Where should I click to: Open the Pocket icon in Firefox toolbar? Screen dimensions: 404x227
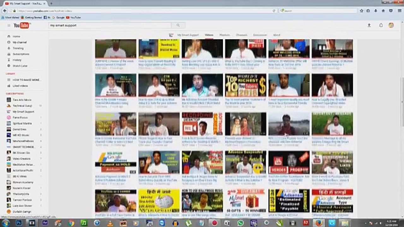tap(391, 11)
